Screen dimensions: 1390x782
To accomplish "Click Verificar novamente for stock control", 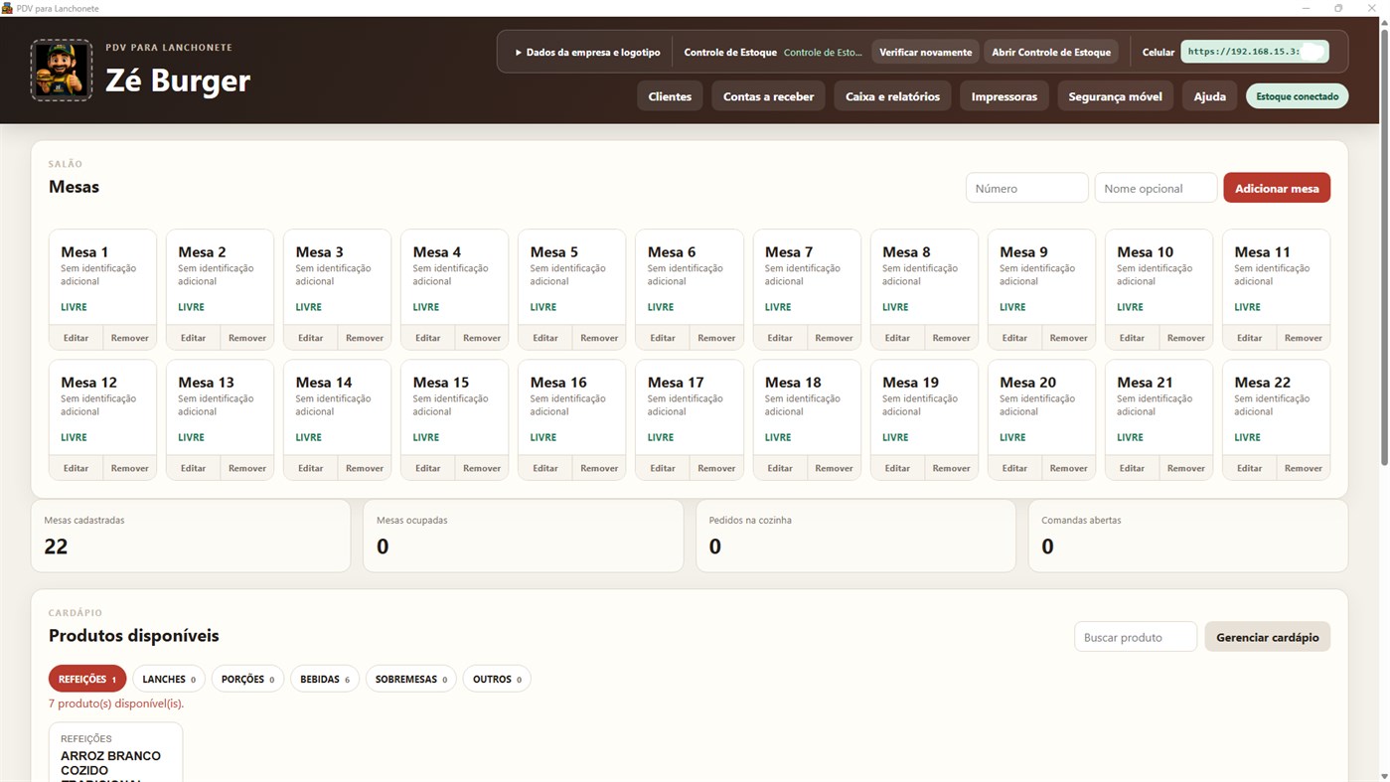I will coord(925,52).
